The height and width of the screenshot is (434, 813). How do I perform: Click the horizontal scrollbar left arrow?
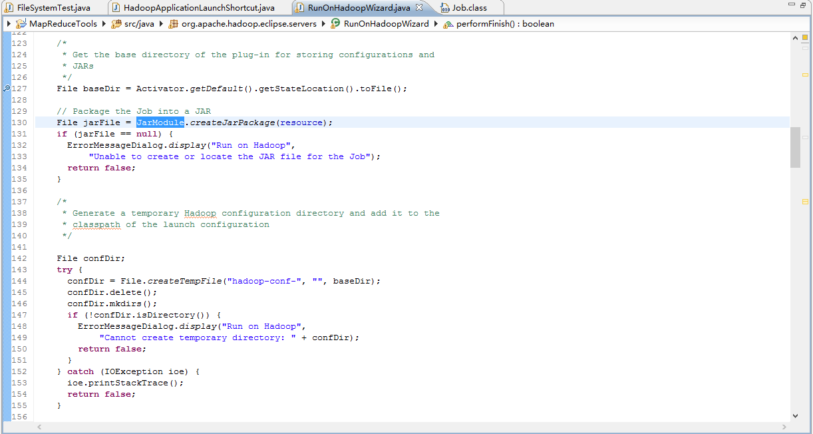pos(39,427)
